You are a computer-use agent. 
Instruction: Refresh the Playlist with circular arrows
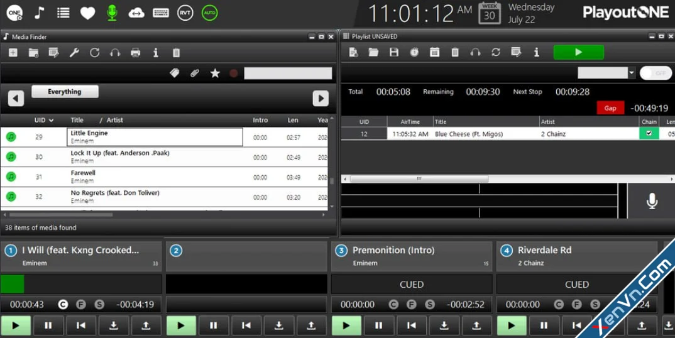click(496, 53)
